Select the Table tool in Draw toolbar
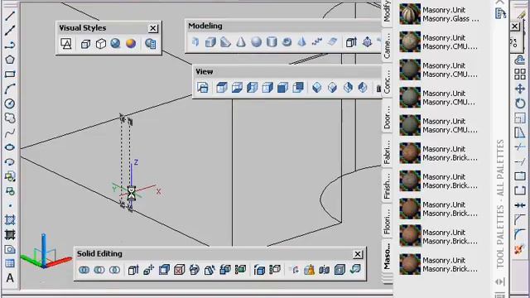 [x=10, y=263]
